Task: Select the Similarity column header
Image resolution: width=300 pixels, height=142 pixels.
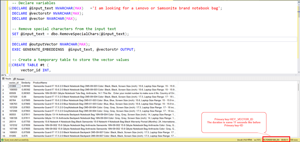Action: (x=26, y=83)
